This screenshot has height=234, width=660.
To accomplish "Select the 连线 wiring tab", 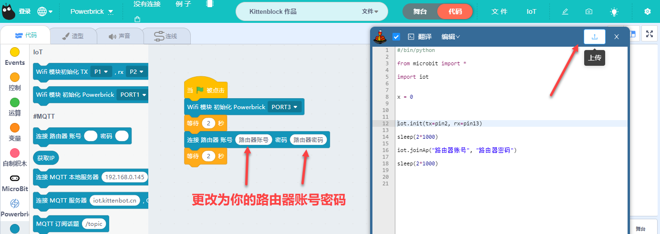I will coord(166,36).
